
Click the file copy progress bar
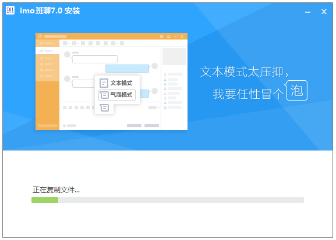(168, 200)
